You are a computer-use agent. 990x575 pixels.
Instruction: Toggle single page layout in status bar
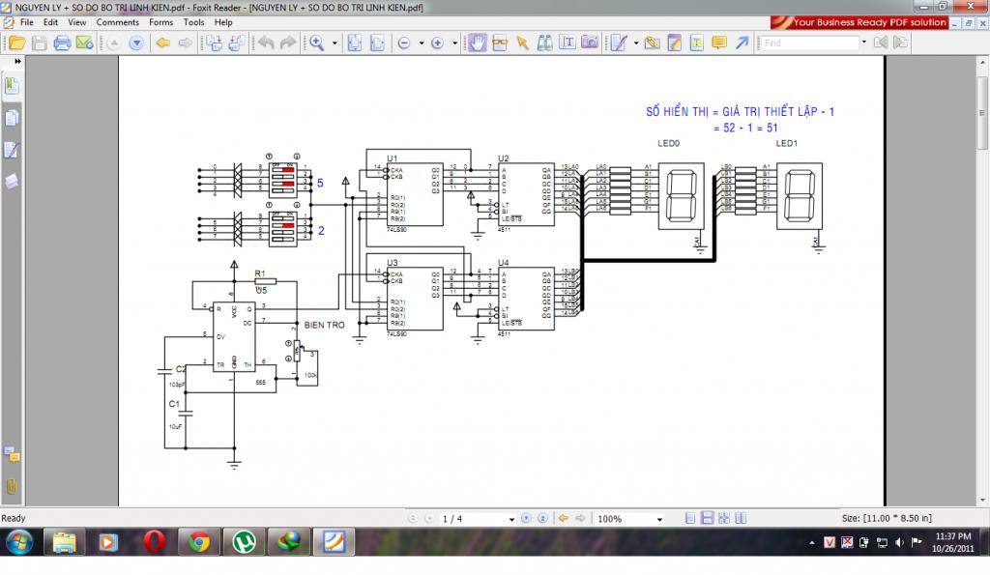tap(689, 519)
